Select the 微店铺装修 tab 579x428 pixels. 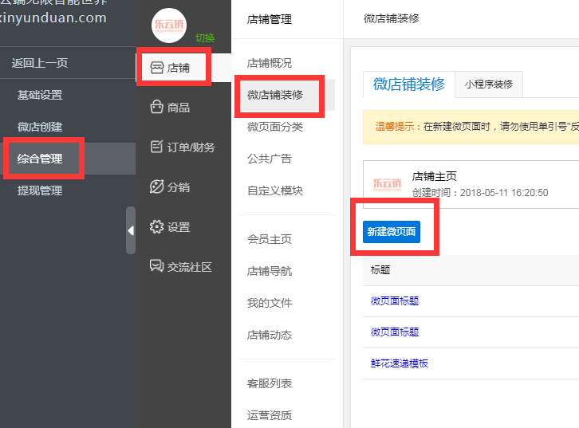[408, 84]
